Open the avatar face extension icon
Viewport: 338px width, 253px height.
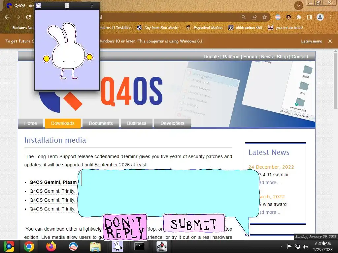[x=288, y=17]
